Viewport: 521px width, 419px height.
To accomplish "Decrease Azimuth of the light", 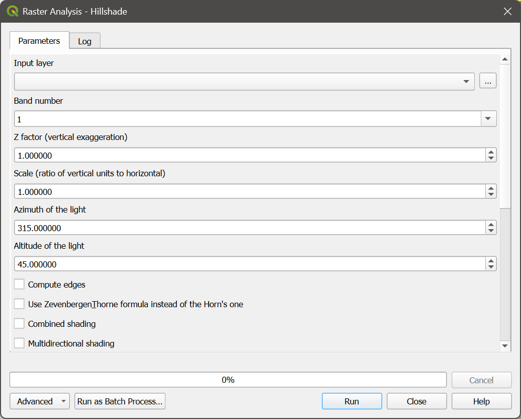I will pyautogui.click(x=491, y=231).
